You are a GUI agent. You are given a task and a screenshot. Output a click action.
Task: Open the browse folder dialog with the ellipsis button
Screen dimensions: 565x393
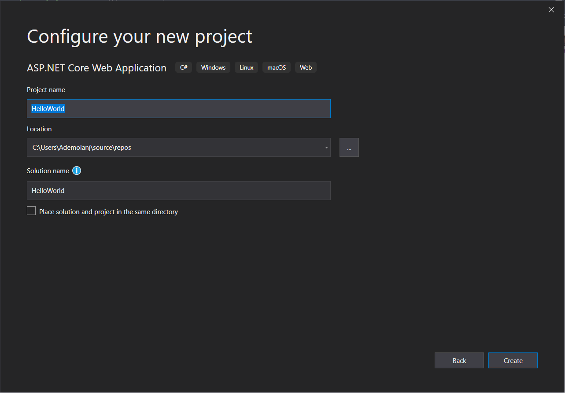349,147
